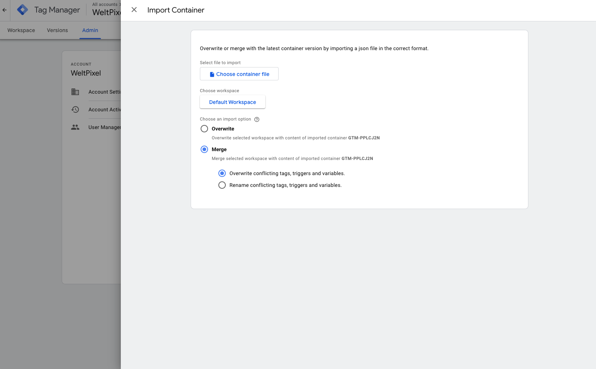Click the back arrow in Tag Manager header

pos(4,10)
